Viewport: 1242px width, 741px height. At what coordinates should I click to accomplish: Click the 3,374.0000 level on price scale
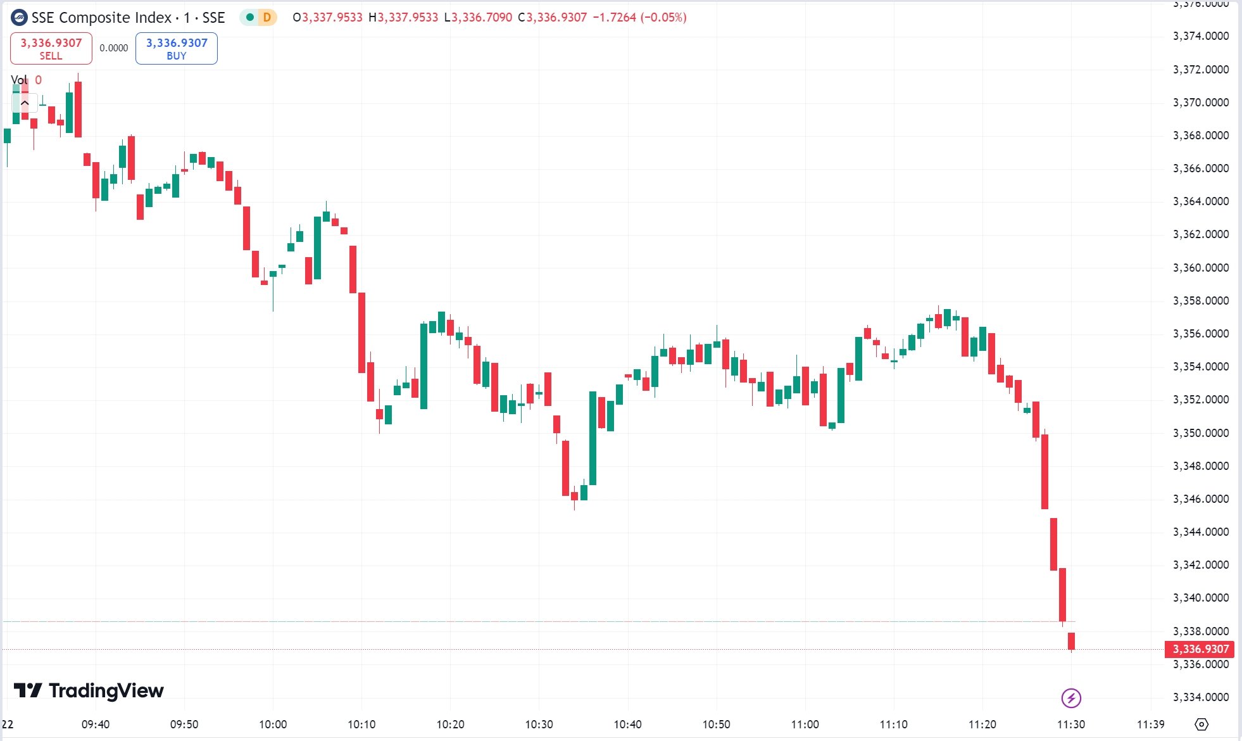click(1201, 36)
